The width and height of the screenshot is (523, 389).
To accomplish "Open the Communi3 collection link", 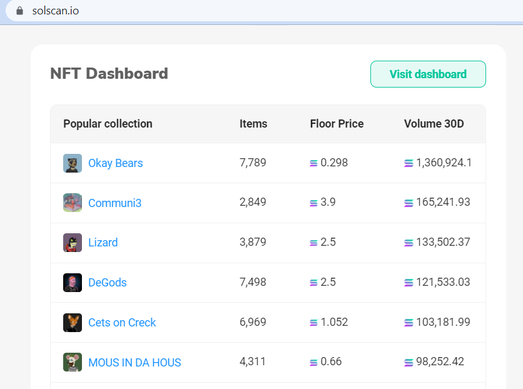I will click(x=114, y=203).
